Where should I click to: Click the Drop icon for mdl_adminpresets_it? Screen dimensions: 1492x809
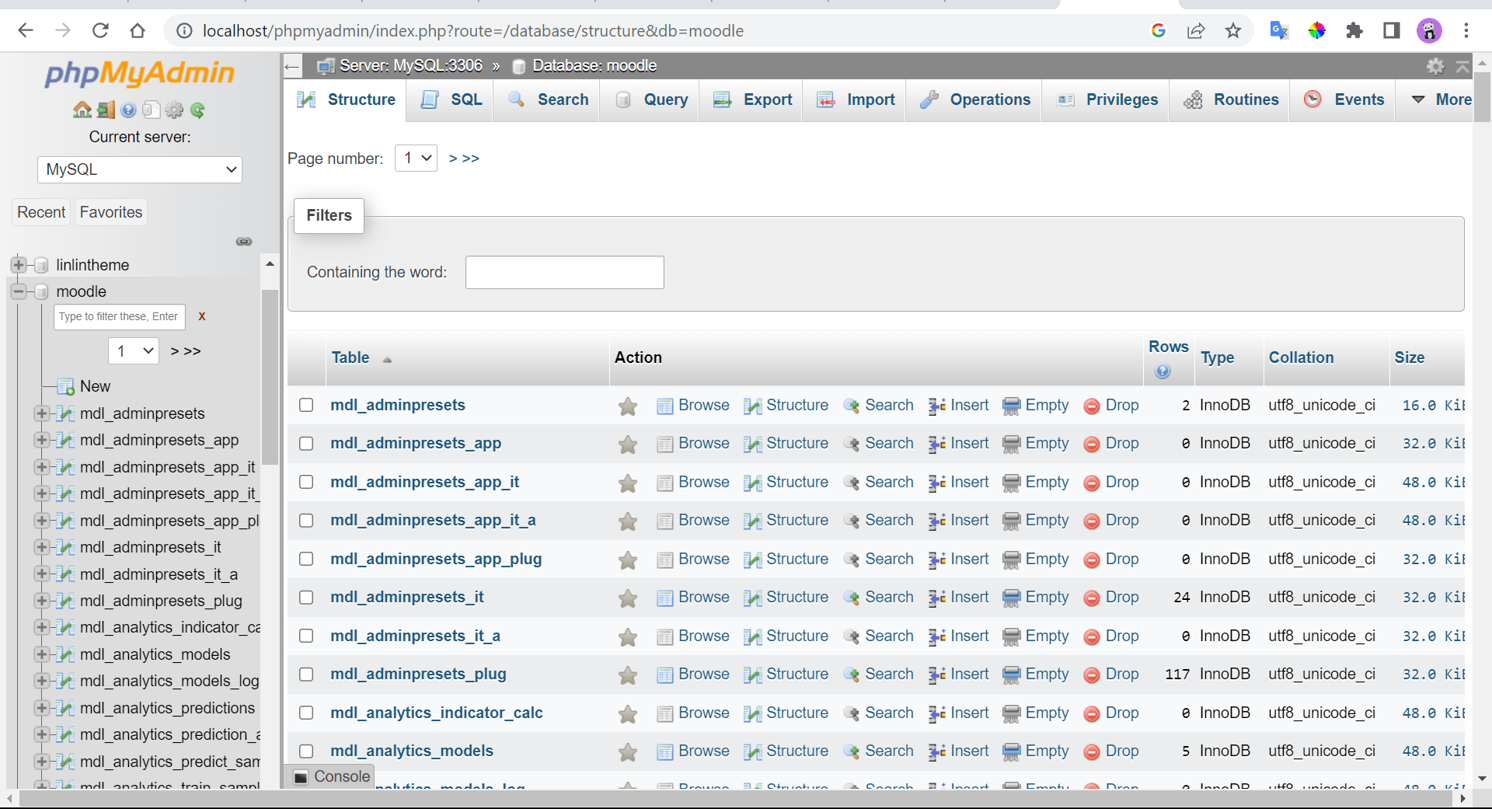(x=1092, y=598)
